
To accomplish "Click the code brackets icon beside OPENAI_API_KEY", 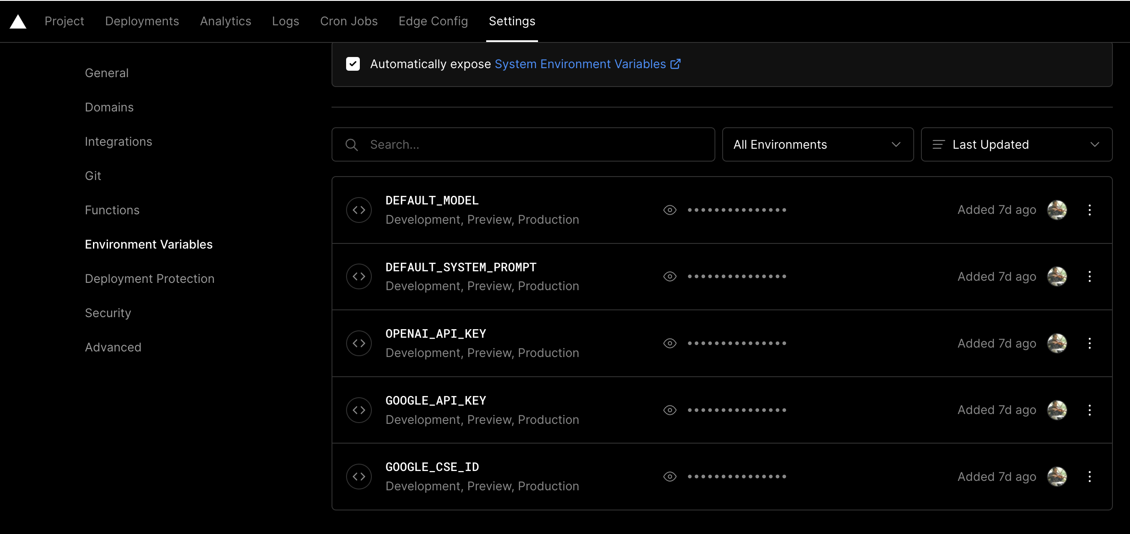I will (x=359, y=343).
